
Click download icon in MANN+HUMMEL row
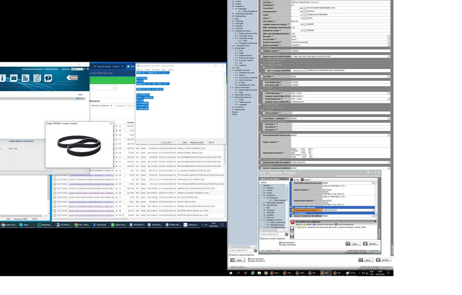coord(120,153)
